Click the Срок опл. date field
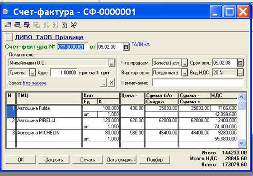The width and height of the screenshot is (253, 176). (225, 63)
